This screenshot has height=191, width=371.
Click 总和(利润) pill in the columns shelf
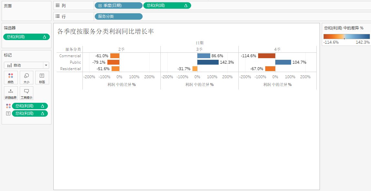click(x=167, y=5)
